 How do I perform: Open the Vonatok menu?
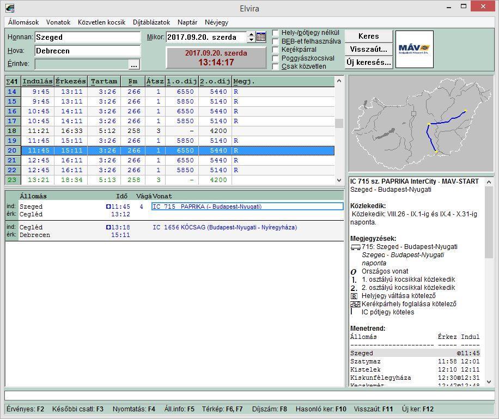coord(58,22)
